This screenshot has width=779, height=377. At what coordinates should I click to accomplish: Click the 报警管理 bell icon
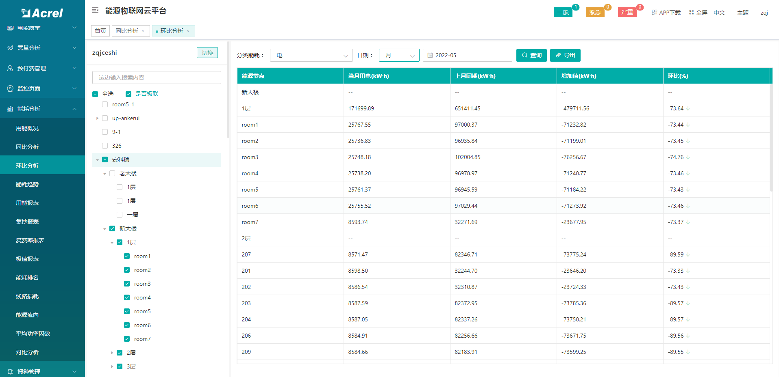click(x=10, y=372)
